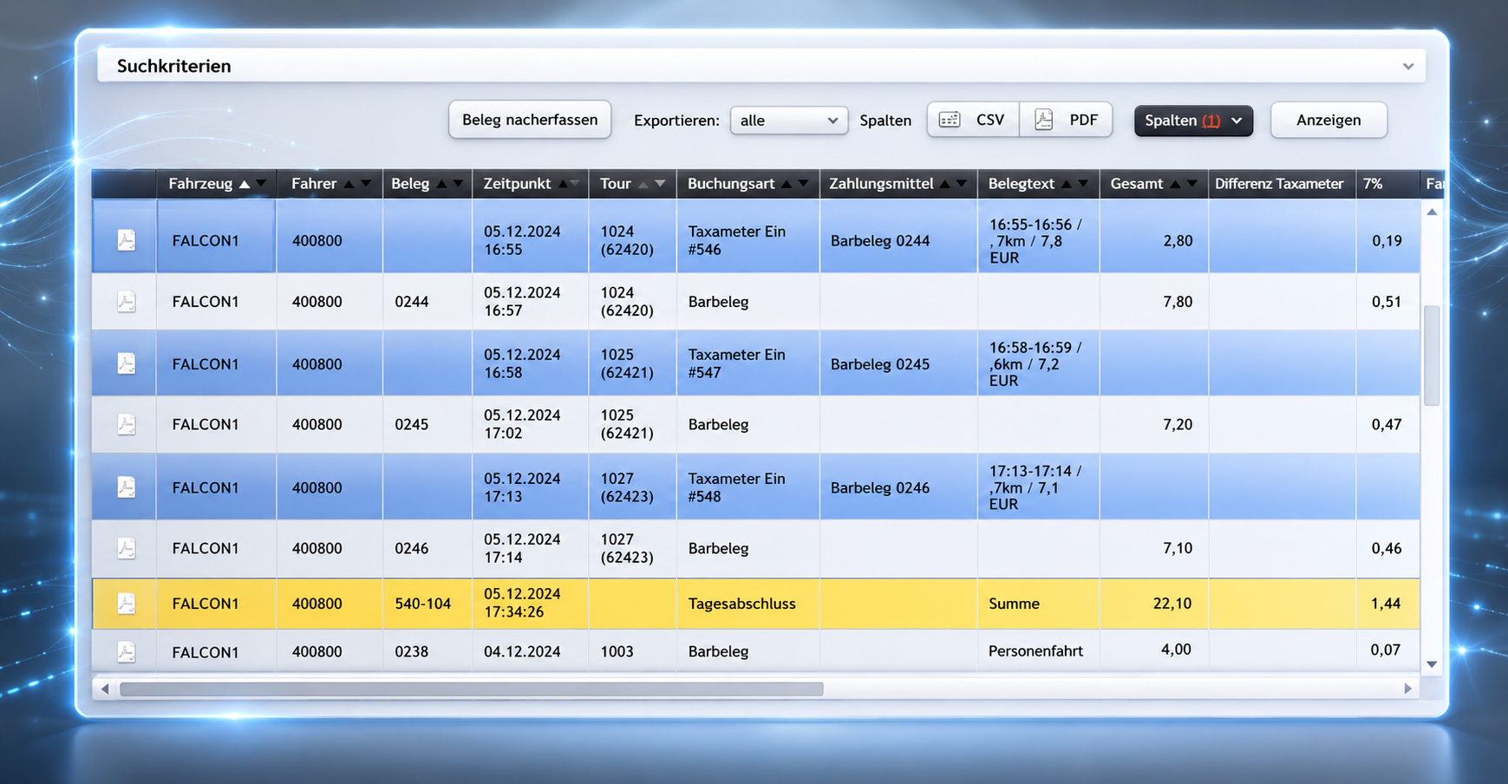
Task: Click the Anzeigen button
Action: tap(1328, 120)
